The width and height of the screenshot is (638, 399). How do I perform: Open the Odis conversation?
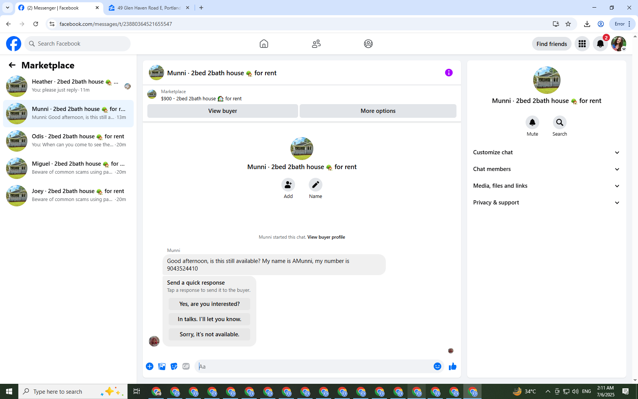point(68,141)
